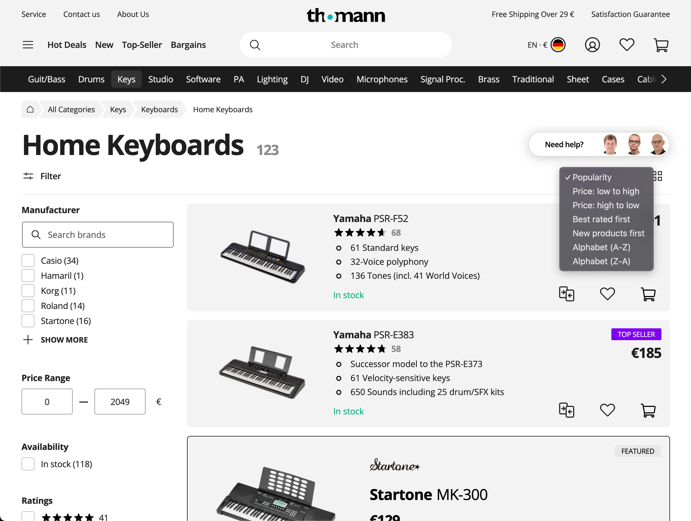Add Yamaha PSR-E383 to wishlist
691x521 pixels.
click(x=607, y=410)
